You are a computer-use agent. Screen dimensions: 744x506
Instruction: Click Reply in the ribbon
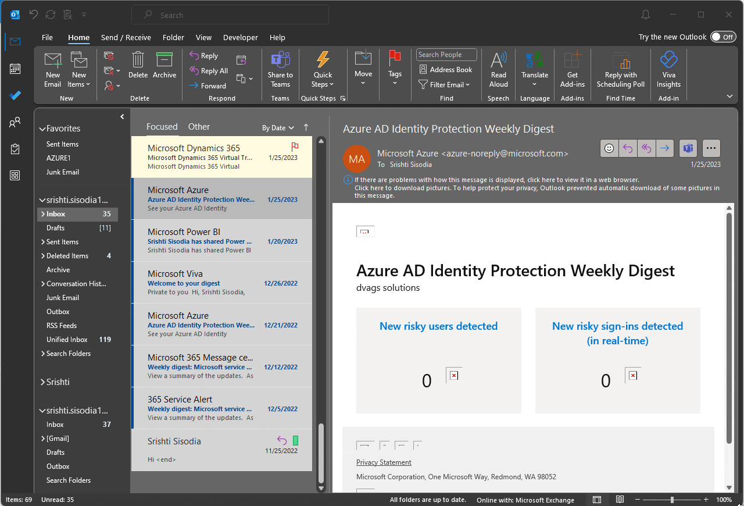point(204,56)
